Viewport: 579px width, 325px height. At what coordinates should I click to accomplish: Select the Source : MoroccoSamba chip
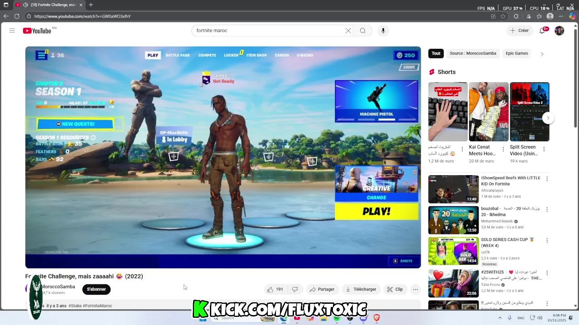[473, 53]
